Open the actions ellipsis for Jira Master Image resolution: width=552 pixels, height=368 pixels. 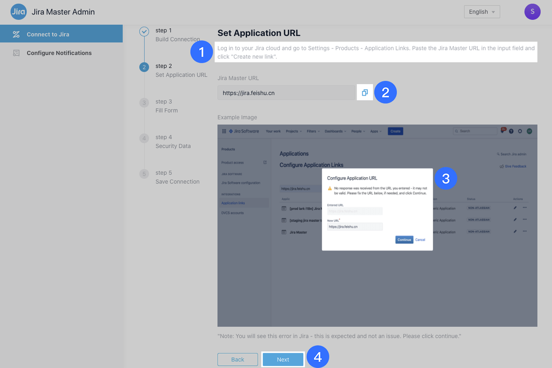click(x=525, y=231)
